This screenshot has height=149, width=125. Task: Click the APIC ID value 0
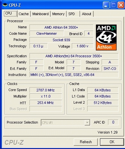point(113,122)
